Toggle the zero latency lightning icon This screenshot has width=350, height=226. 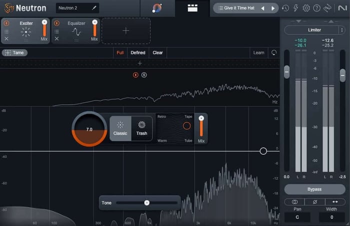click(296, 8)
